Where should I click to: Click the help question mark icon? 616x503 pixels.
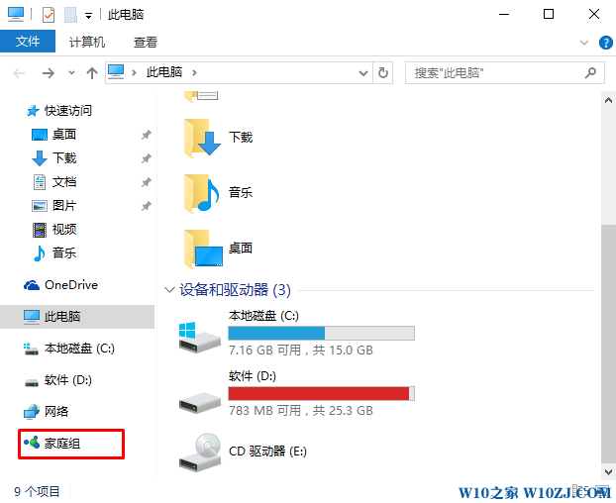point(605,43)
